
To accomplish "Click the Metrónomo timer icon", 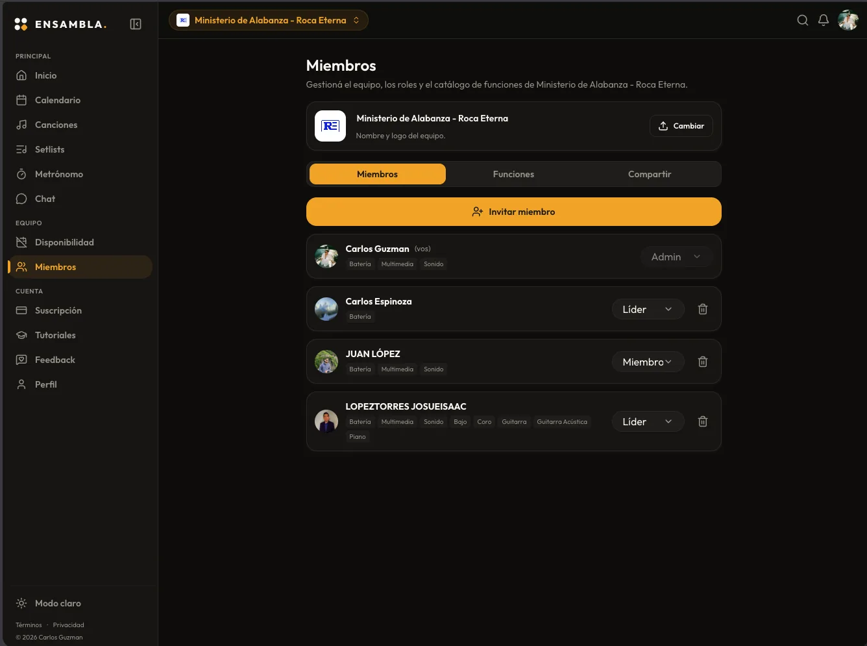I will (x=21, y=174).
